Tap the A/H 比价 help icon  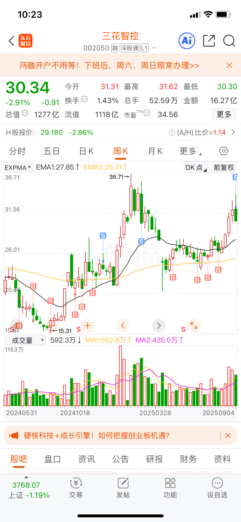172,133
